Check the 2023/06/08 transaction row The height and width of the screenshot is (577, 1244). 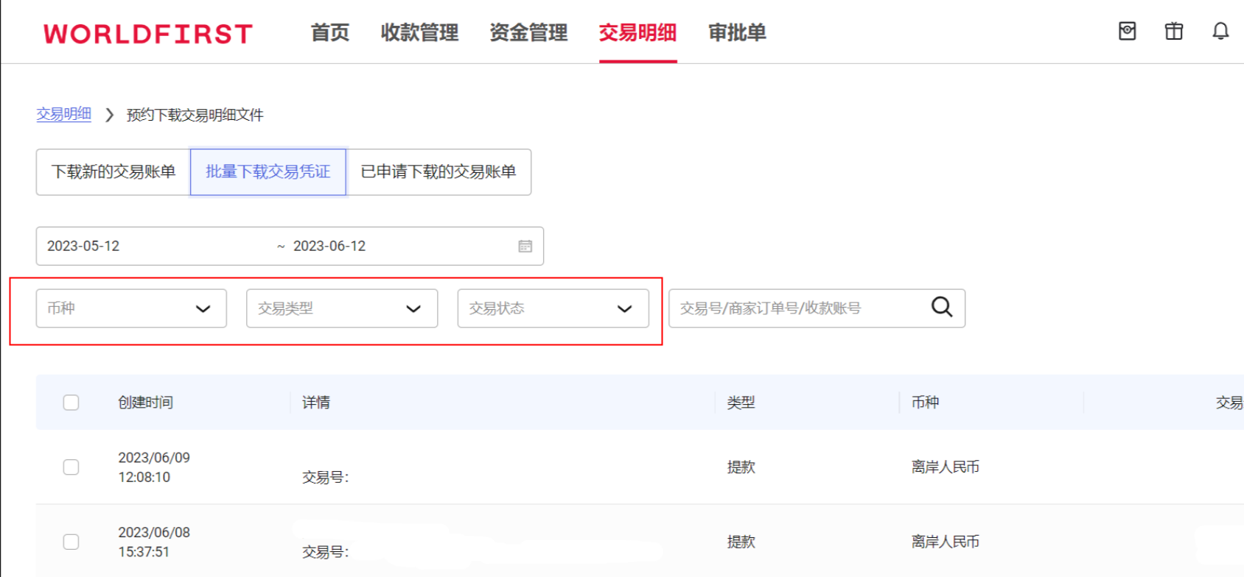tap(71, 542)
